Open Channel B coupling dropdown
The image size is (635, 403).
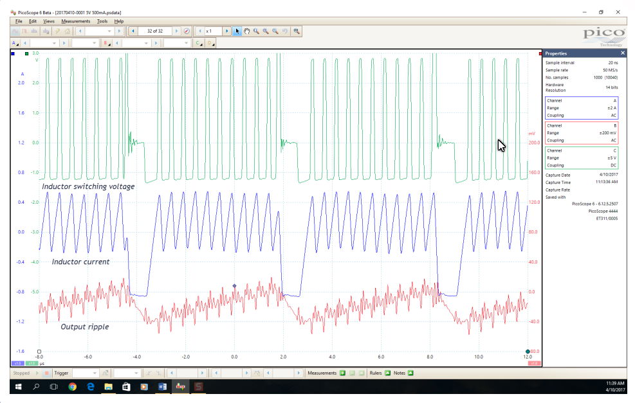(x=176, y=43)
